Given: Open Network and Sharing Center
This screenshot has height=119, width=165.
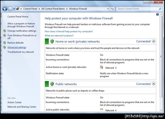Looking at the screenshot, I should click(x=22, y=107).
